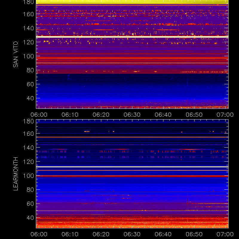Select the 80 tick label on San Vito axis
Viewport: 239px width, 239px height.
[30, 70]
